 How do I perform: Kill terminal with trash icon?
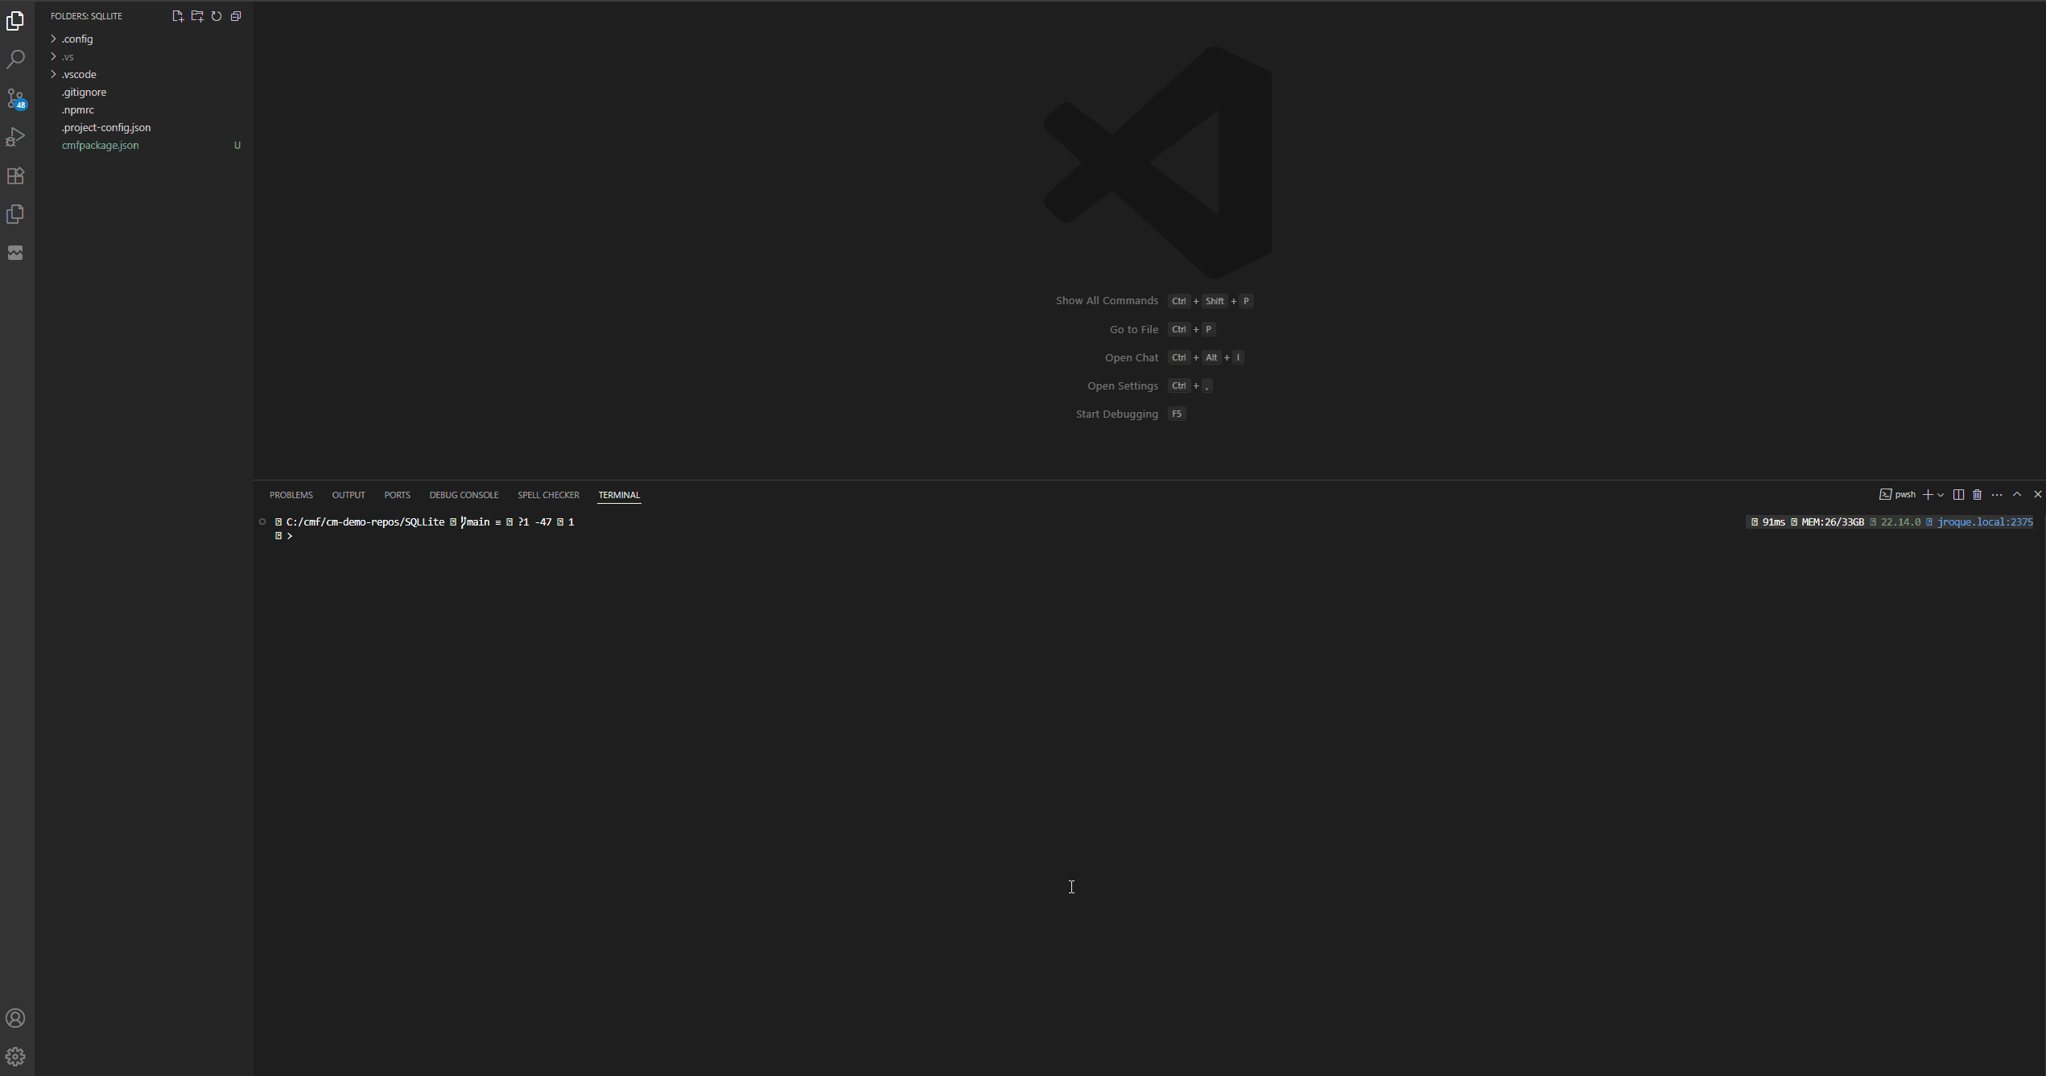click(1977, 494)
